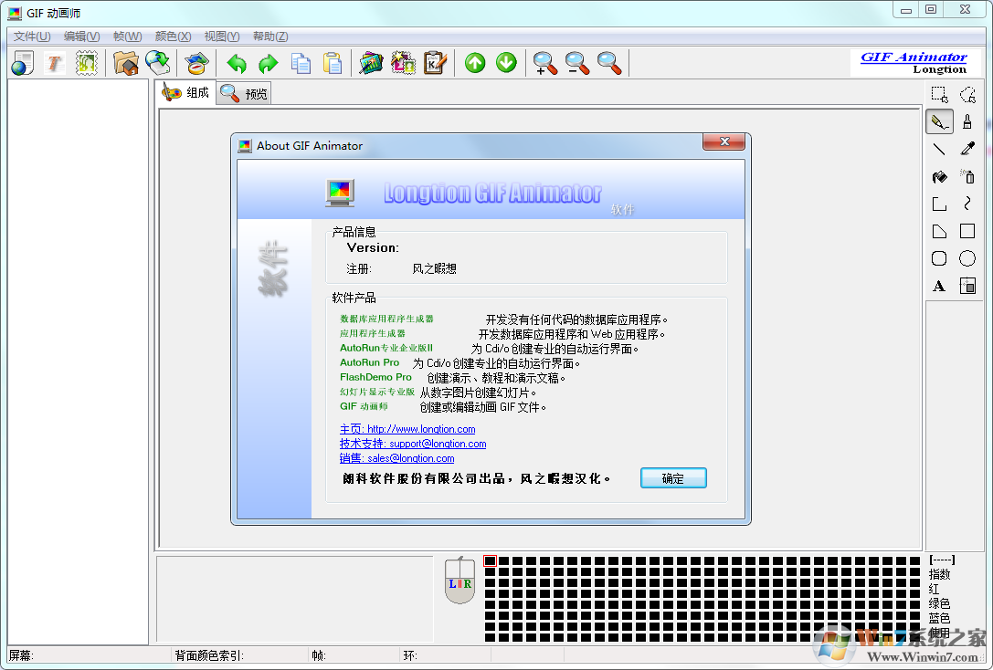This screenshot has height=670, width=993.
Task: Choose the Paint Bucket fill tool
Action: [x=939, y=176]
